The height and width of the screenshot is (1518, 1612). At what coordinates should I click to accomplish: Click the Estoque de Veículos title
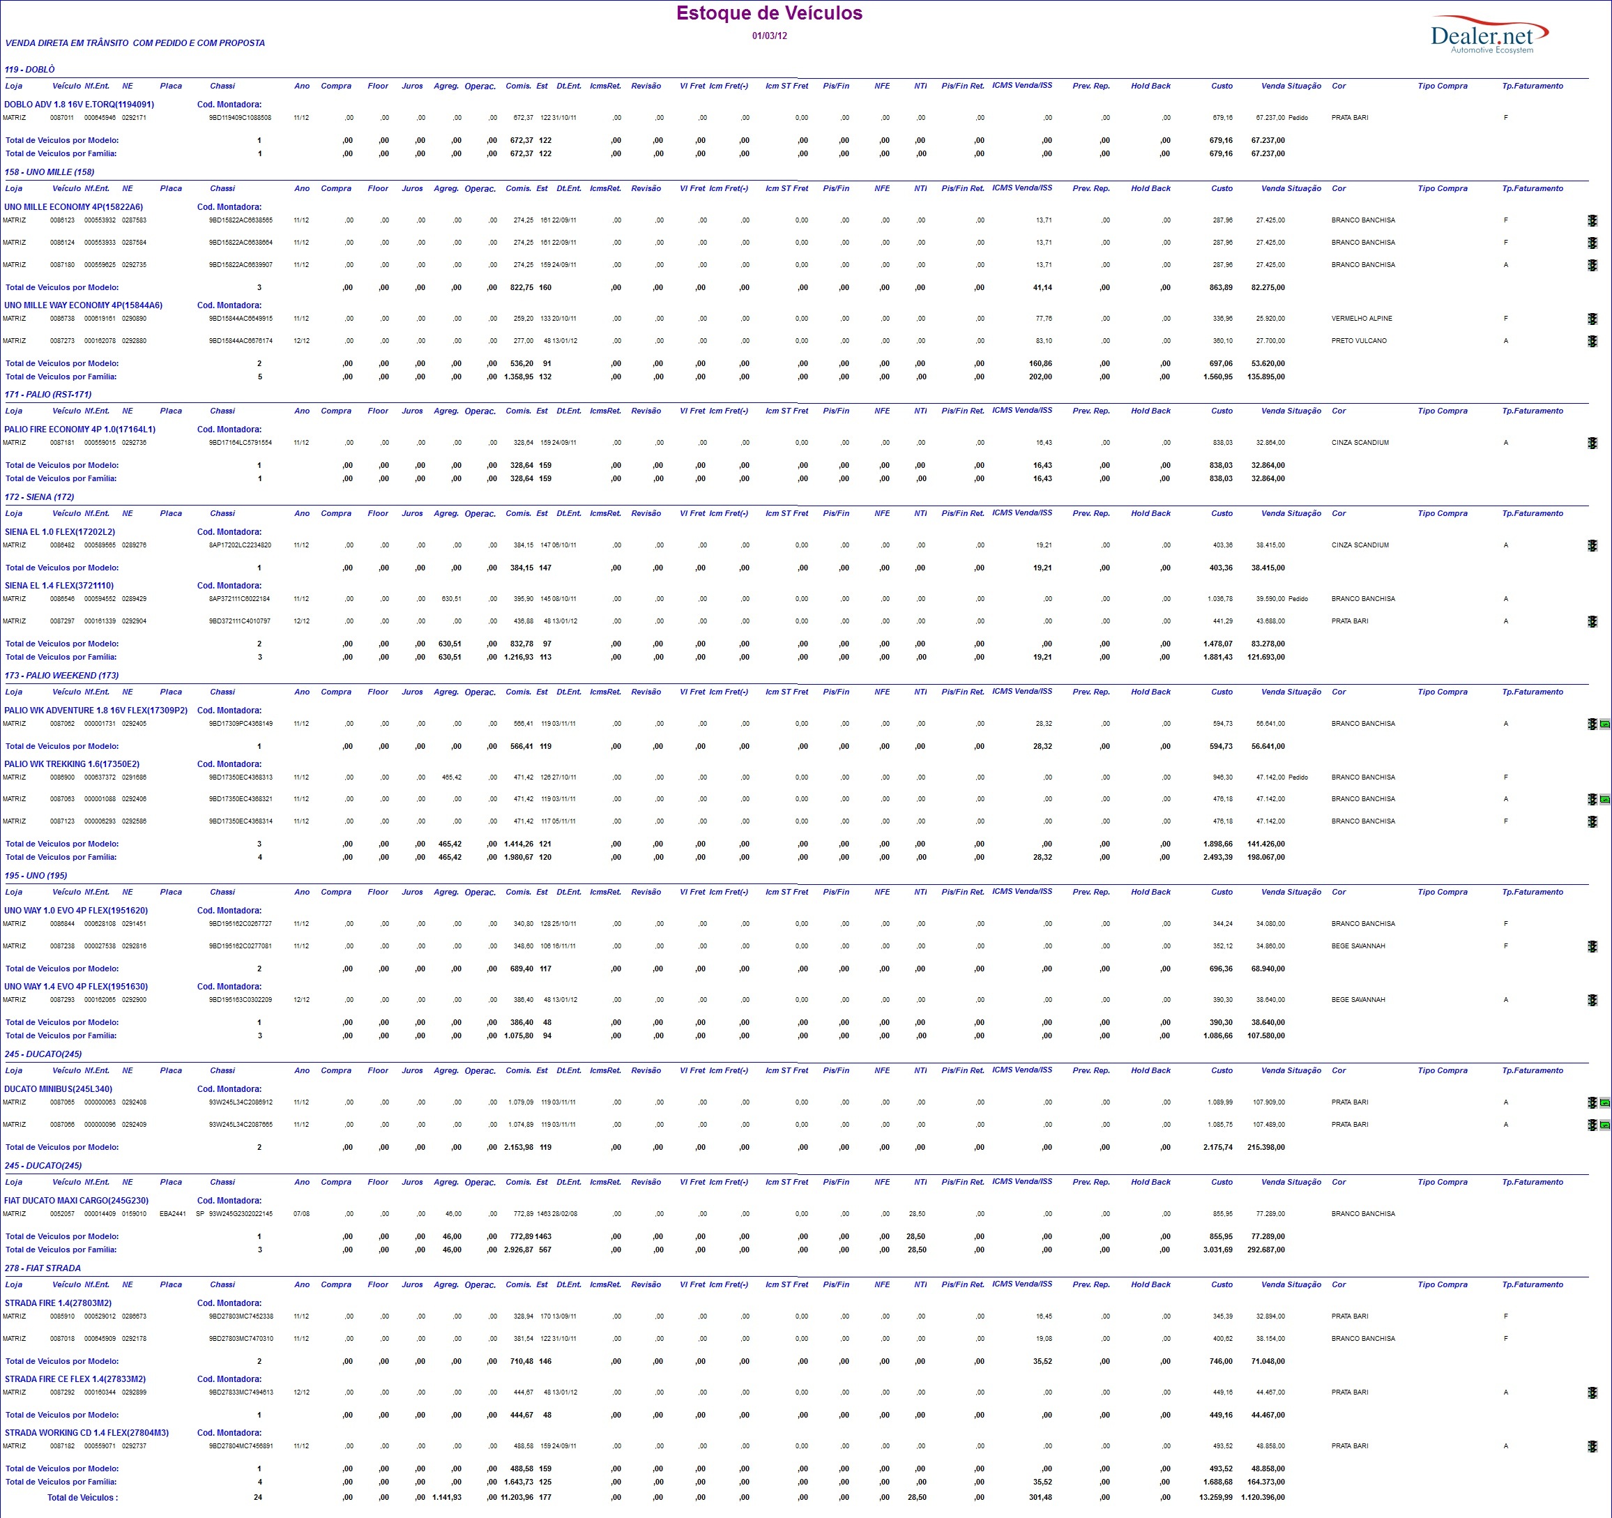point(769,13)
